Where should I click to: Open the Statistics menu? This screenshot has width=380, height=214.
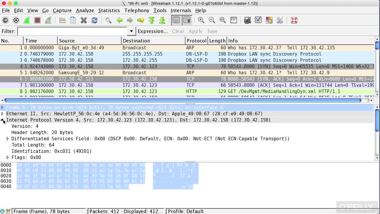pyautogui.click(x=109, y=10)
